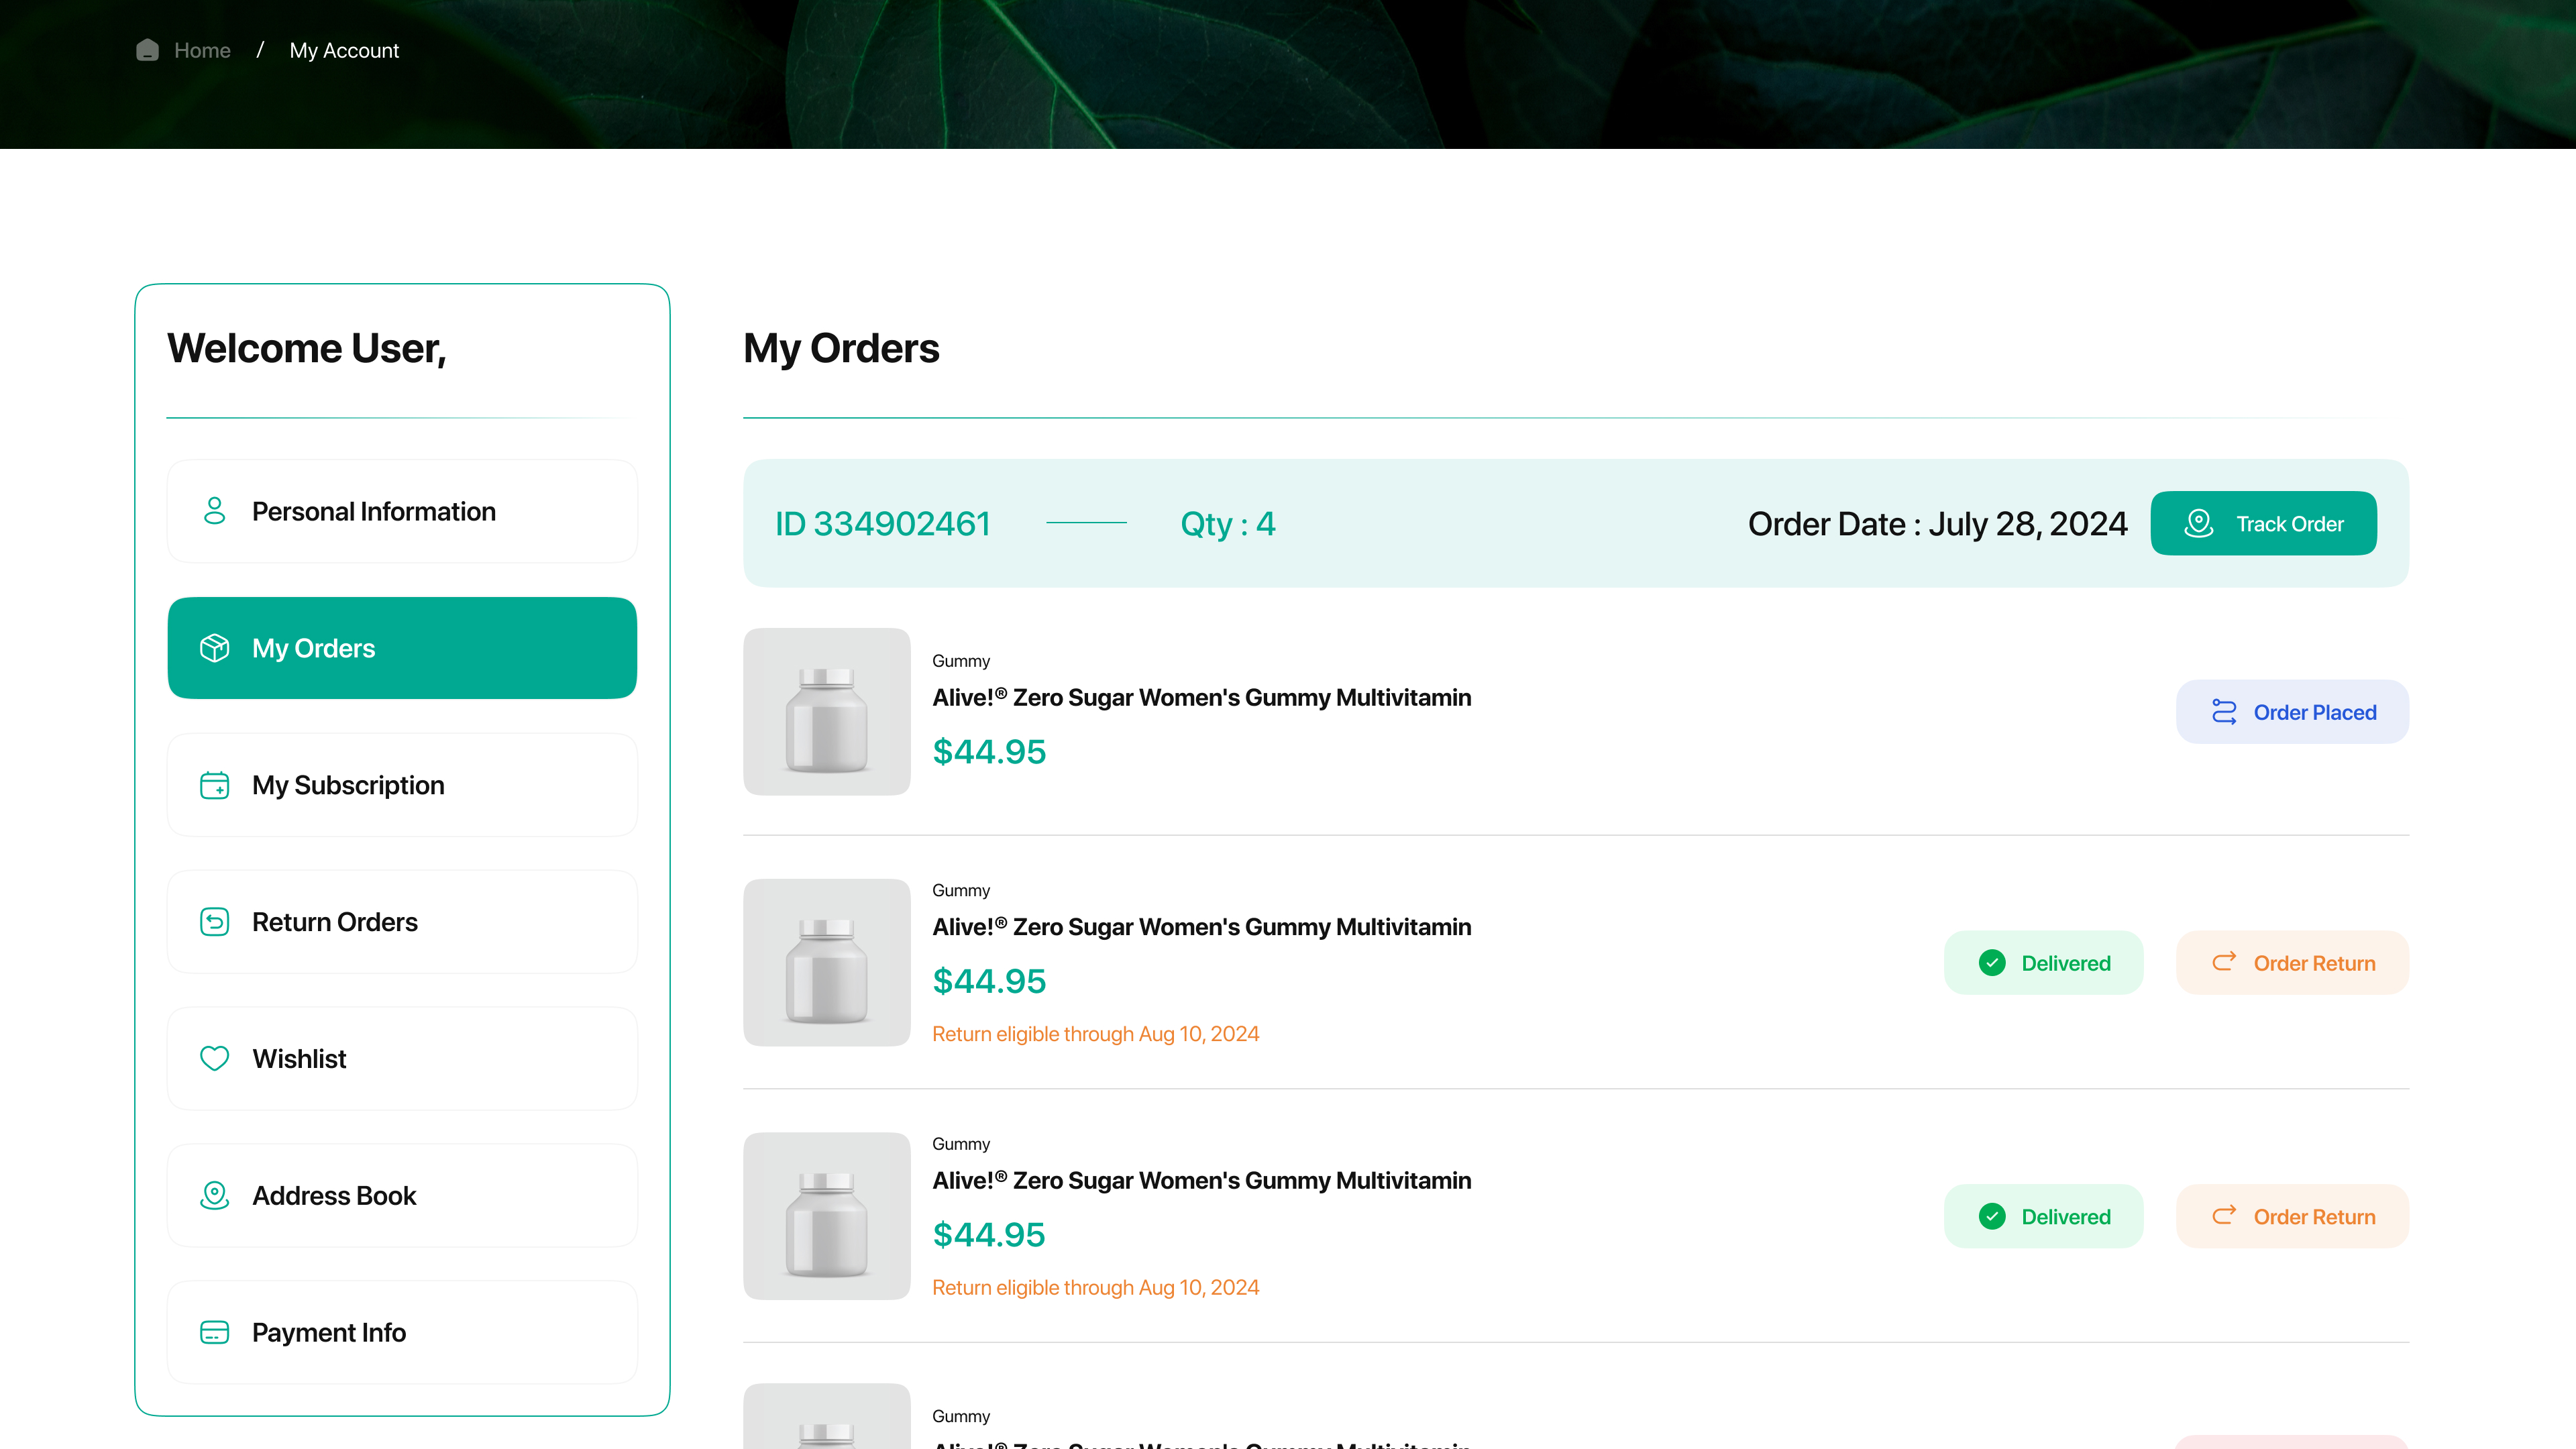Click the Return Orders arrow icon
Screen dimensions: 2576x1449
coord(214,922)
